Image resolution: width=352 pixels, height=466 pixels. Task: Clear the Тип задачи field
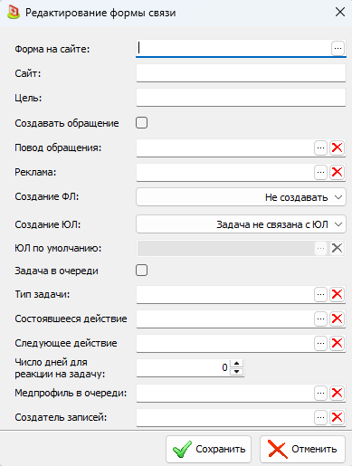pos(337,294)
